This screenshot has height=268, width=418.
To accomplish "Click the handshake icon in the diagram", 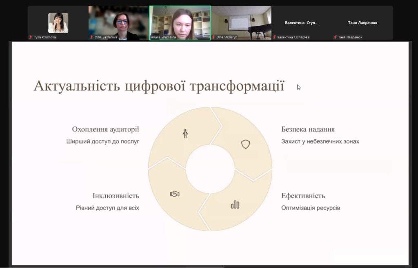I will tap(175, 194).
